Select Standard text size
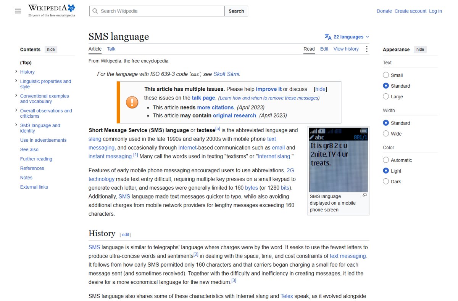 [x=386, y=86]
